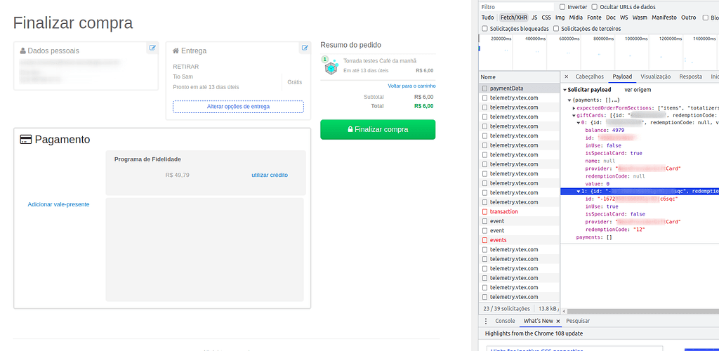Toggle the Fetch/XHR request filter
The image size is (719, 351).
pos(513,18)
